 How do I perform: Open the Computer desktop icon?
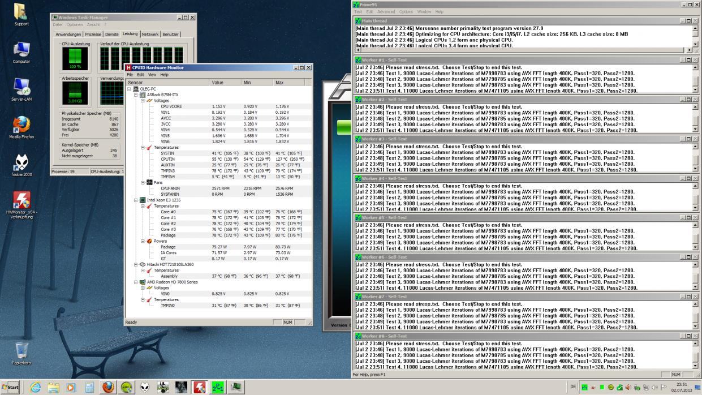point(21,52)
